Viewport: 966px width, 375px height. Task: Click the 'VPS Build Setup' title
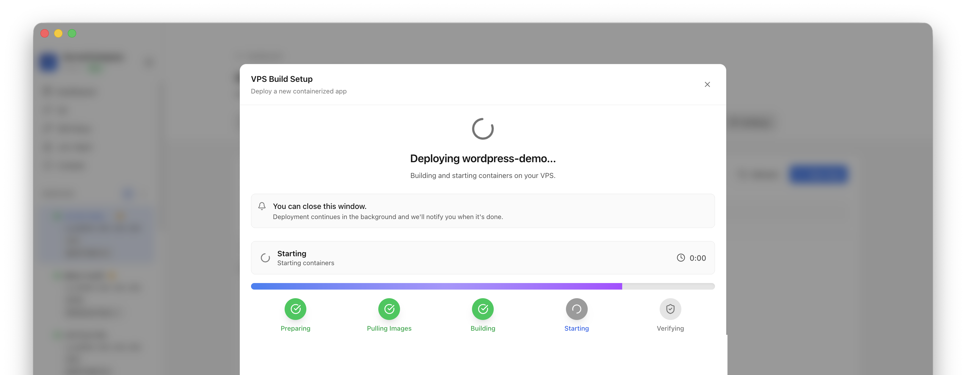pos(282,79)
